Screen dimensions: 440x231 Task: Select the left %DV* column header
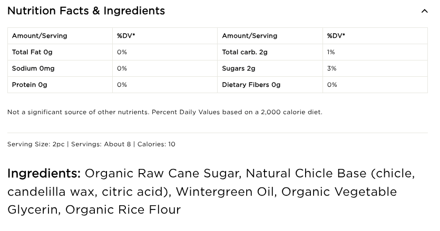click(126, 36)
